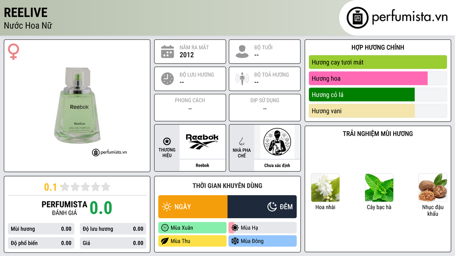Click the perfumista.vn bottle logo icon

pos(357,18)
